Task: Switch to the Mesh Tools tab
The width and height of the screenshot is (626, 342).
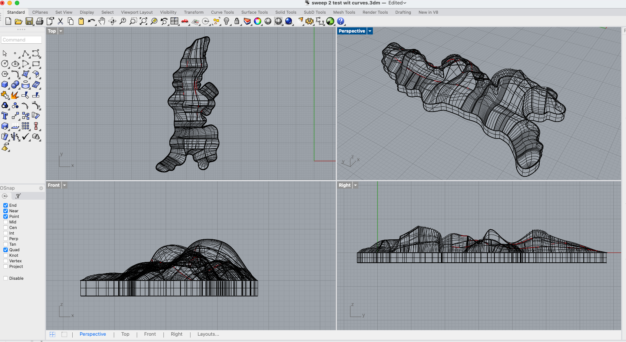Action: pos(344,12)
